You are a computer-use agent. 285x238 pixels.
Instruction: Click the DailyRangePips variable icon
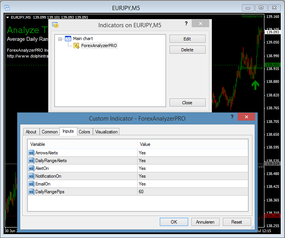pos(31,192)
